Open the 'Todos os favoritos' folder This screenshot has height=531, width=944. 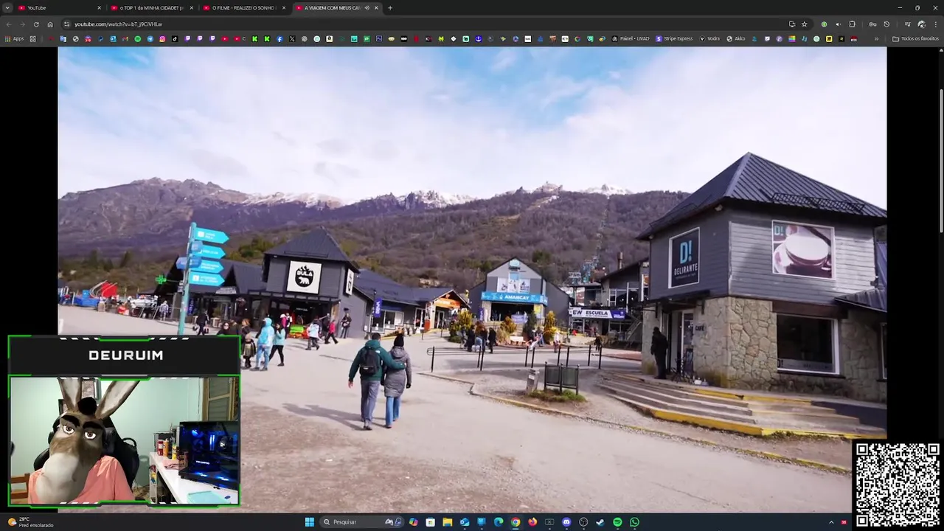915,38
